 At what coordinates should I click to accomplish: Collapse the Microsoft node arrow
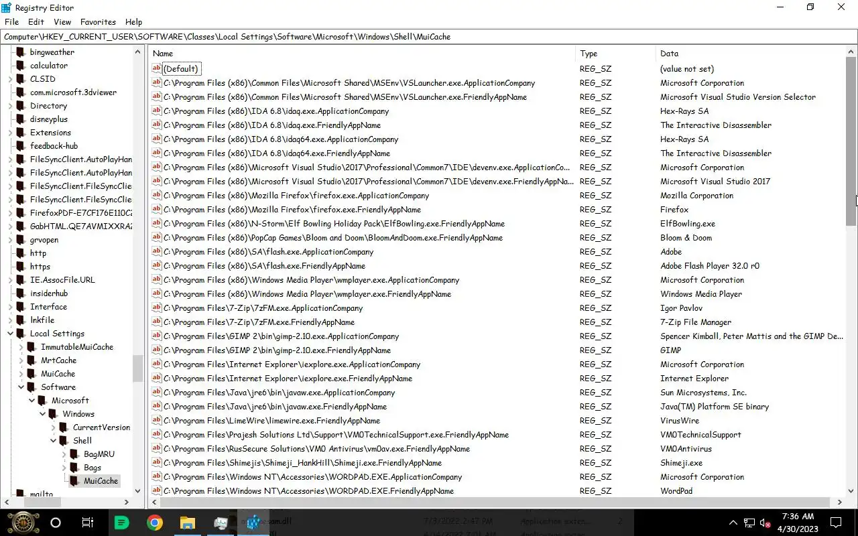pos(32,401)
